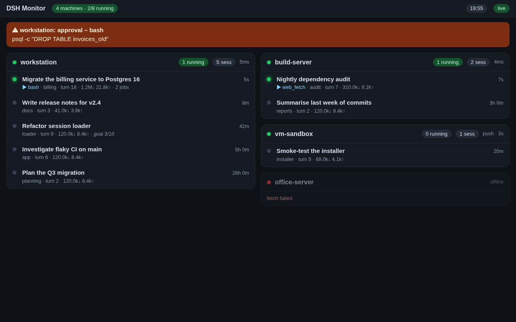Click the 19:55 clock badge

click(x=476, y=8)
